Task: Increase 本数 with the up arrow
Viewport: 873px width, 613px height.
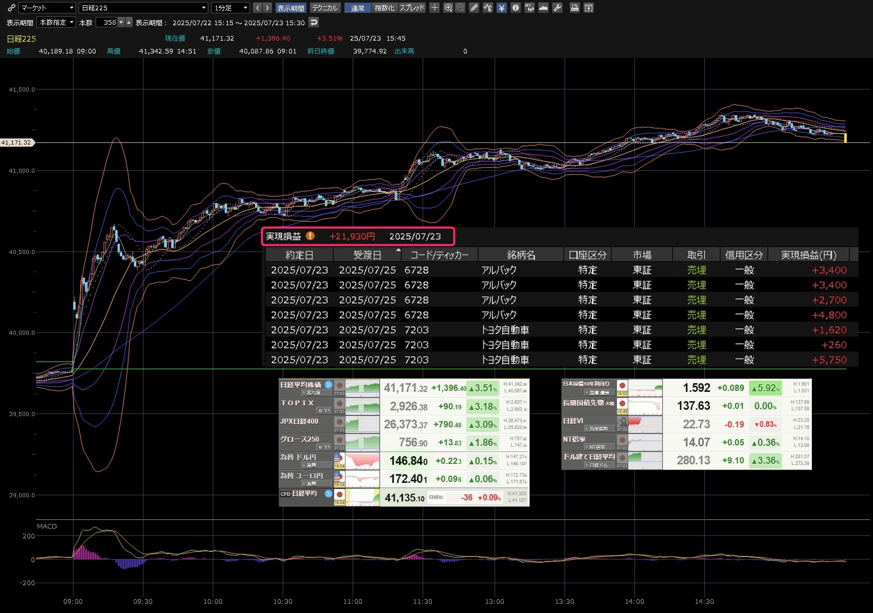Action: [x=129, y=23]
